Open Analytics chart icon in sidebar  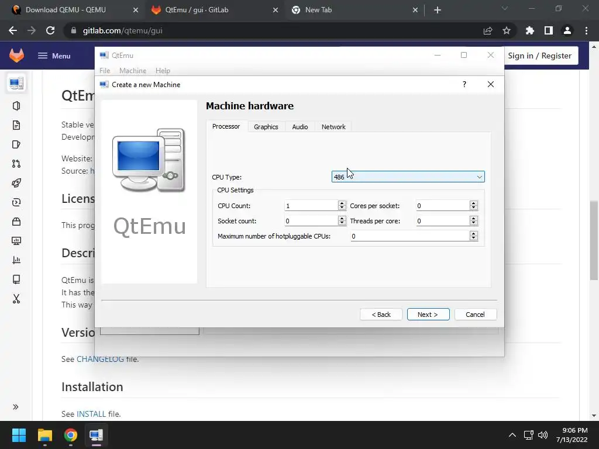pos(16,260)
